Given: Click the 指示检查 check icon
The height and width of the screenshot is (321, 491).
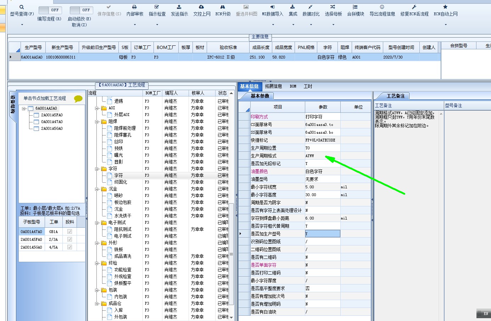Looking at the screenshot, I should (x=157, y=7).
